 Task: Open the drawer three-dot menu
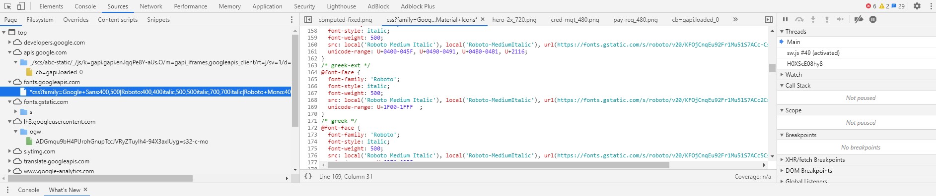[x=7, y=190]
